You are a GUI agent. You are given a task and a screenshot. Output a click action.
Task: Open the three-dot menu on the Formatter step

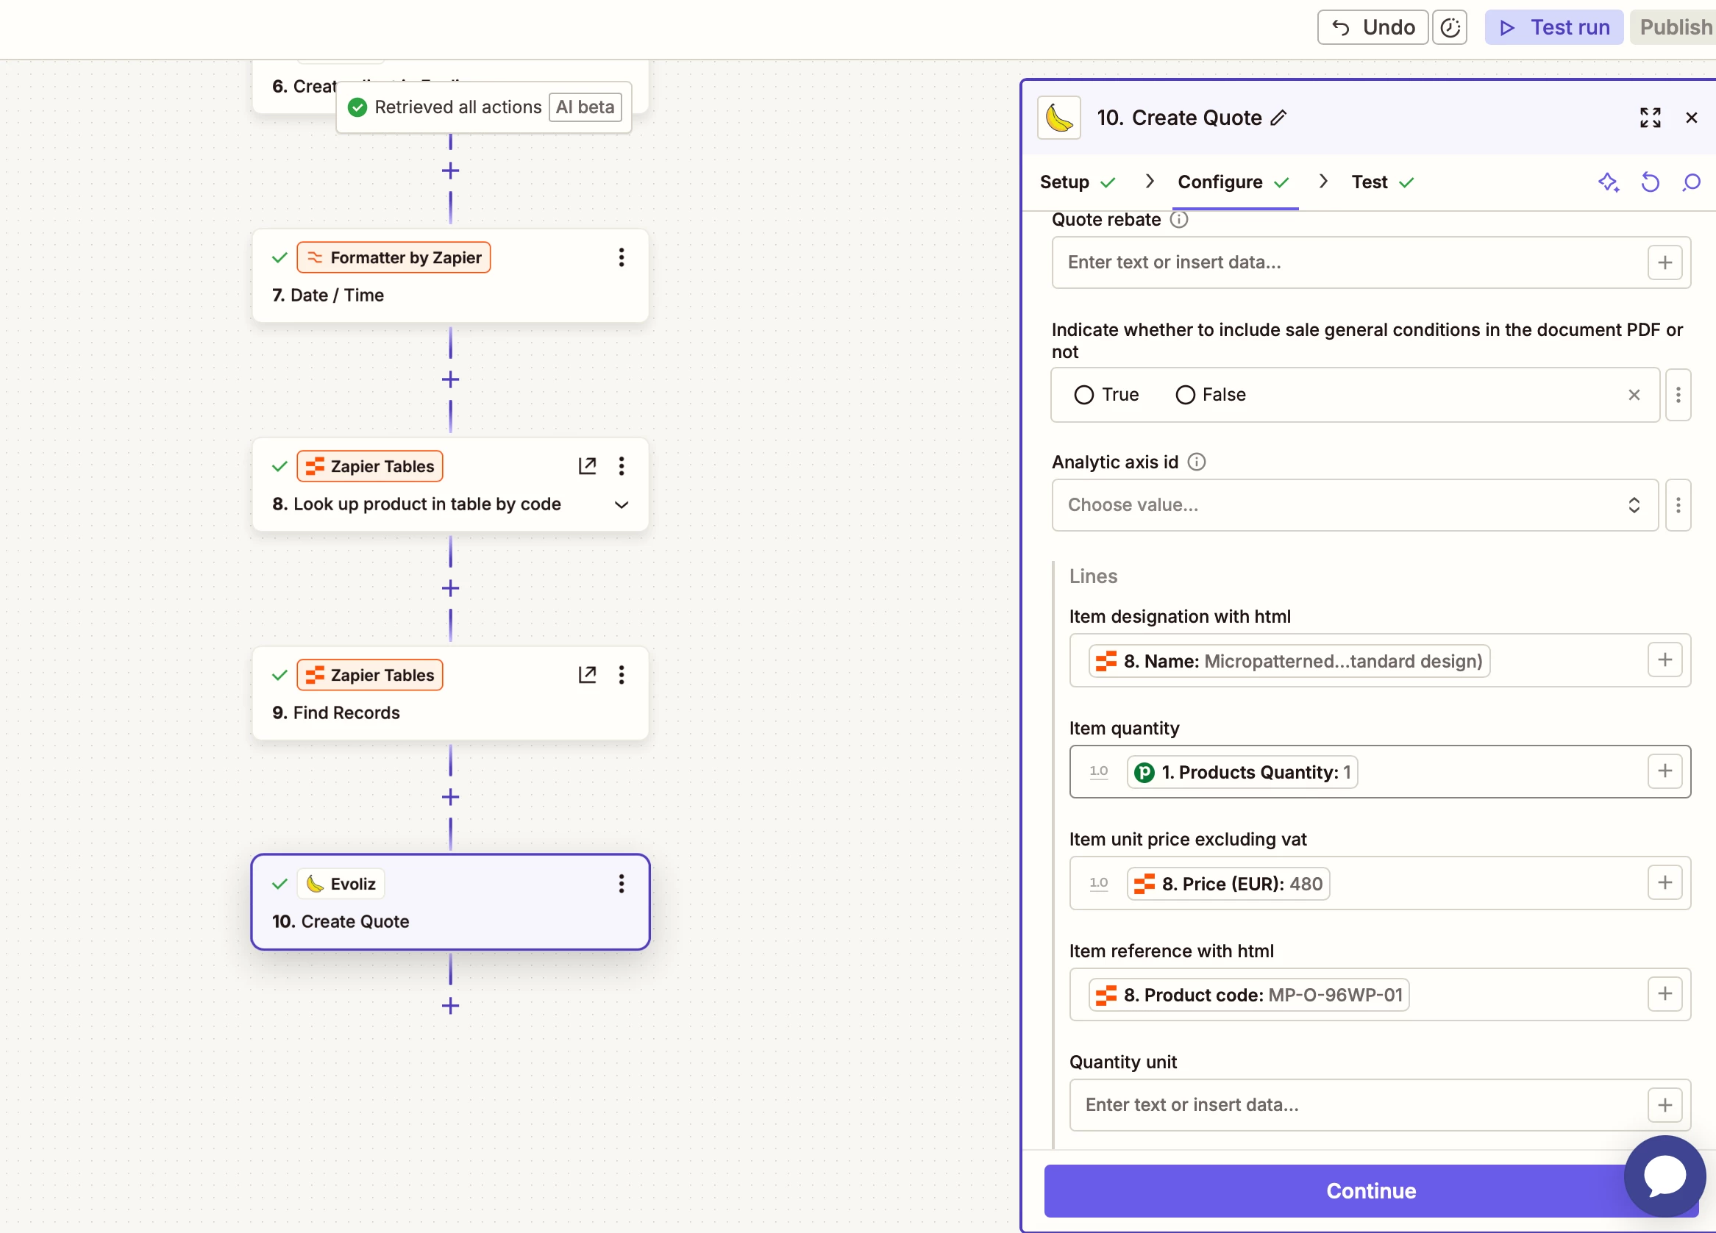point(622,257)
